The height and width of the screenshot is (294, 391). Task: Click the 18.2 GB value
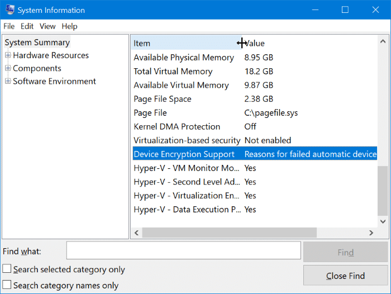[x=259, y=72]
